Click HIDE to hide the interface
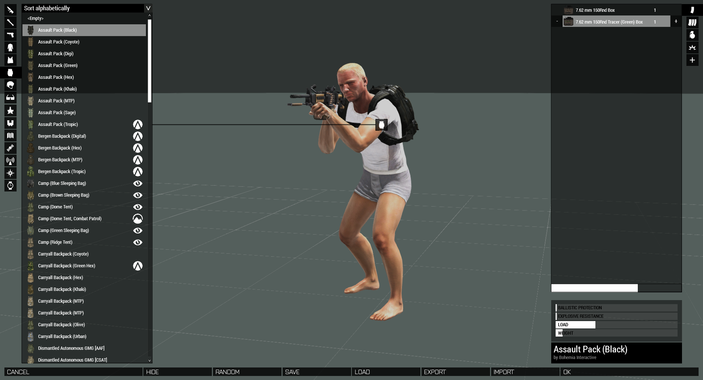Viewport: 703px width, 380px height. (178, 372)
